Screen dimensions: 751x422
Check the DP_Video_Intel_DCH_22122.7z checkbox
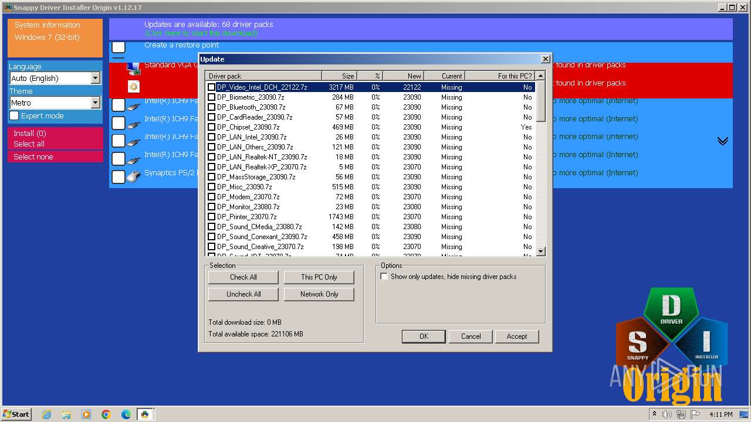point(212,87)
